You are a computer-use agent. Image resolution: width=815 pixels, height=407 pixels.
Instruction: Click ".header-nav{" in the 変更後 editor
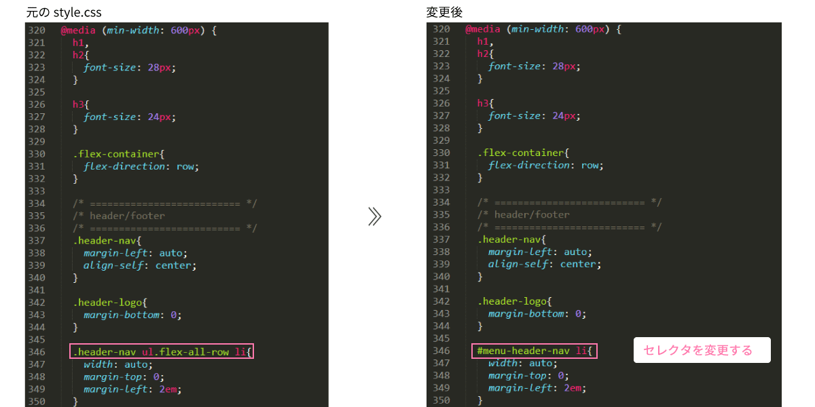[511, 239]
